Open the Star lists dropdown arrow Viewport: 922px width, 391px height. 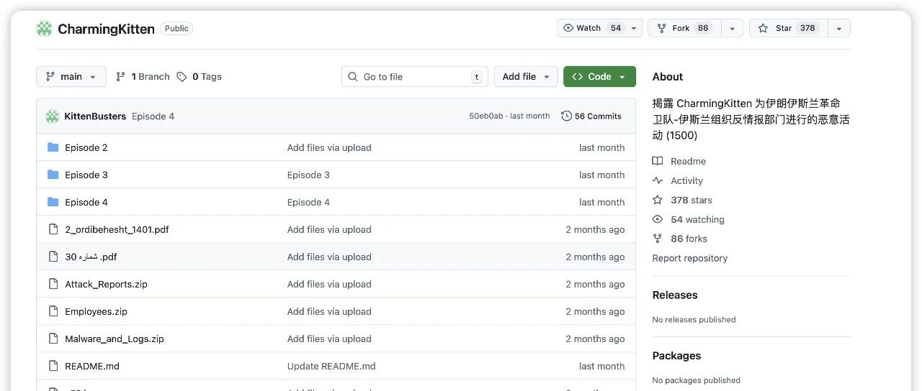point(839,28)
